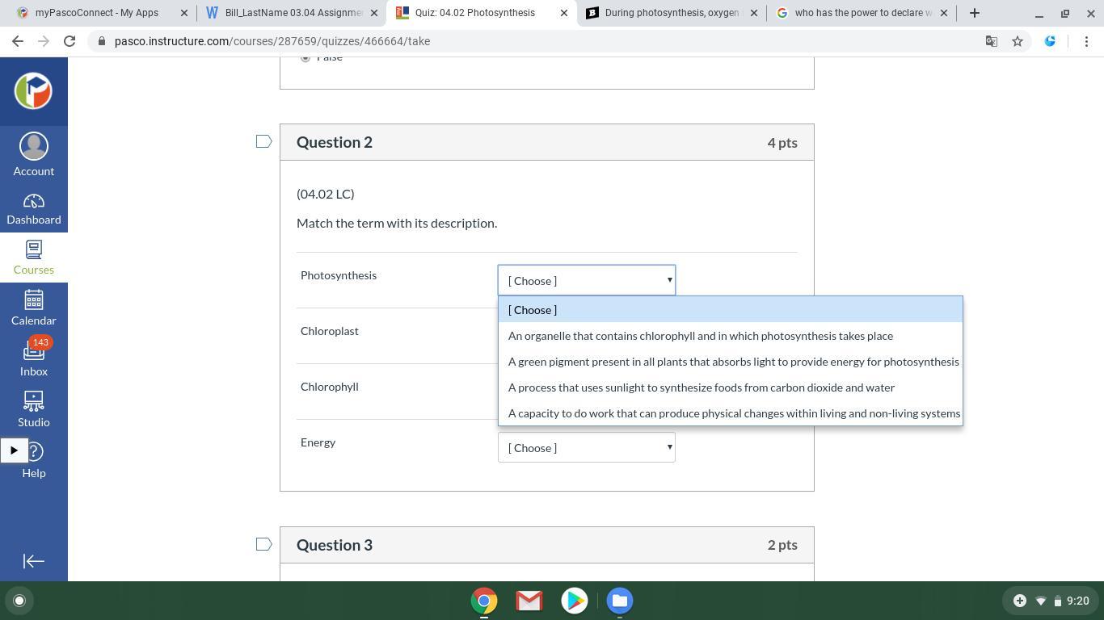The height and width of the screenshot is (620, 1104).
Task: Open Files app from the shelf
Action: pyautogui.click(x=620, y=601)
